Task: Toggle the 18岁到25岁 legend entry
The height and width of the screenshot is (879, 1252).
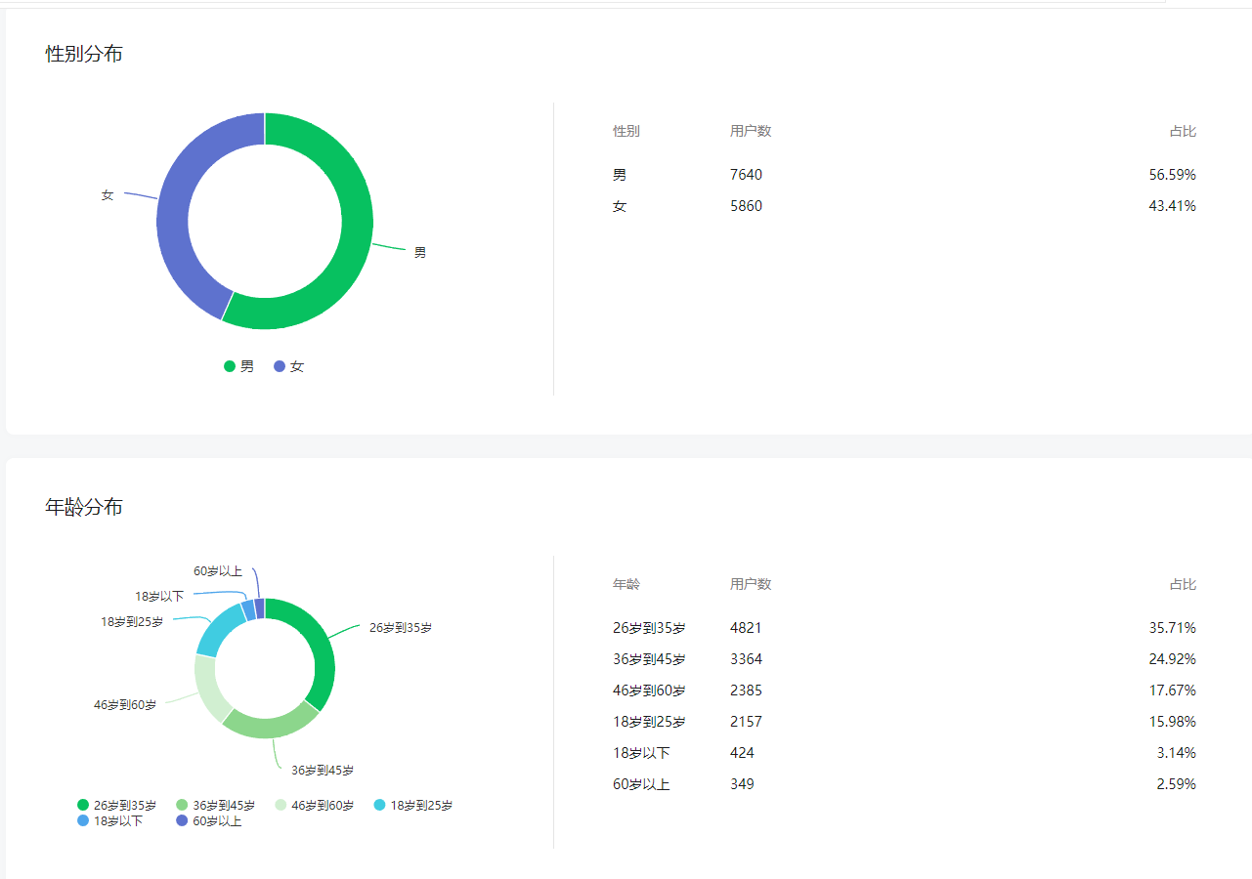Action: pyautogui.click(x=413, y=806)
